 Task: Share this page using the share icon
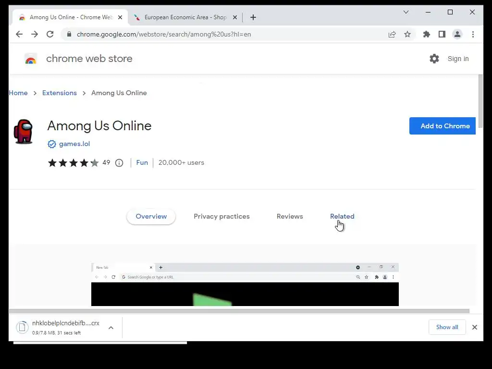click(x=392, y=34)
